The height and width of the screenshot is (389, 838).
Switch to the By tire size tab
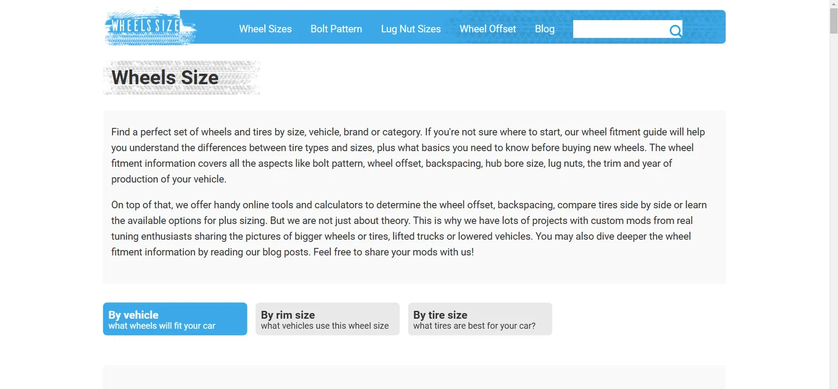(480, 319)
